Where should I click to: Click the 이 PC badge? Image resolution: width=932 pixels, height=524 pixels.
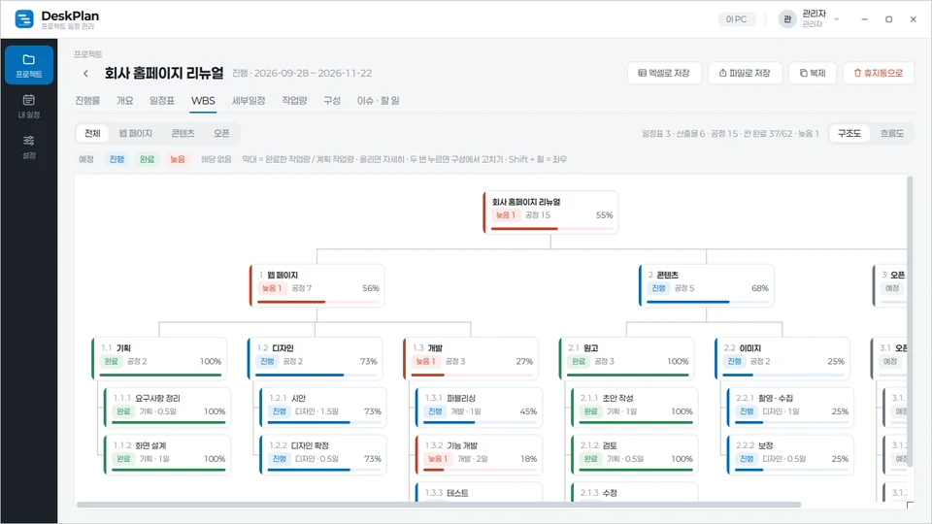pos(736,19)
